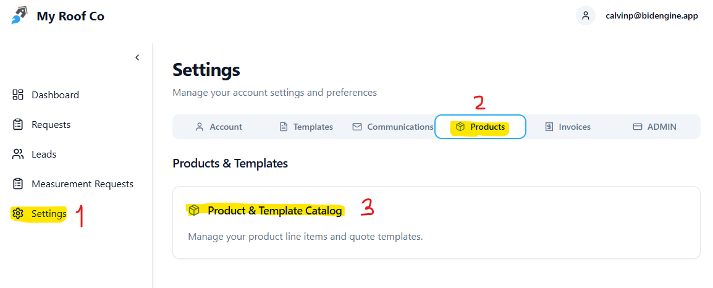This screenshot has width=713, height=288.
Task: Switch to the Templates tab
Action: (x=306, y=127)
